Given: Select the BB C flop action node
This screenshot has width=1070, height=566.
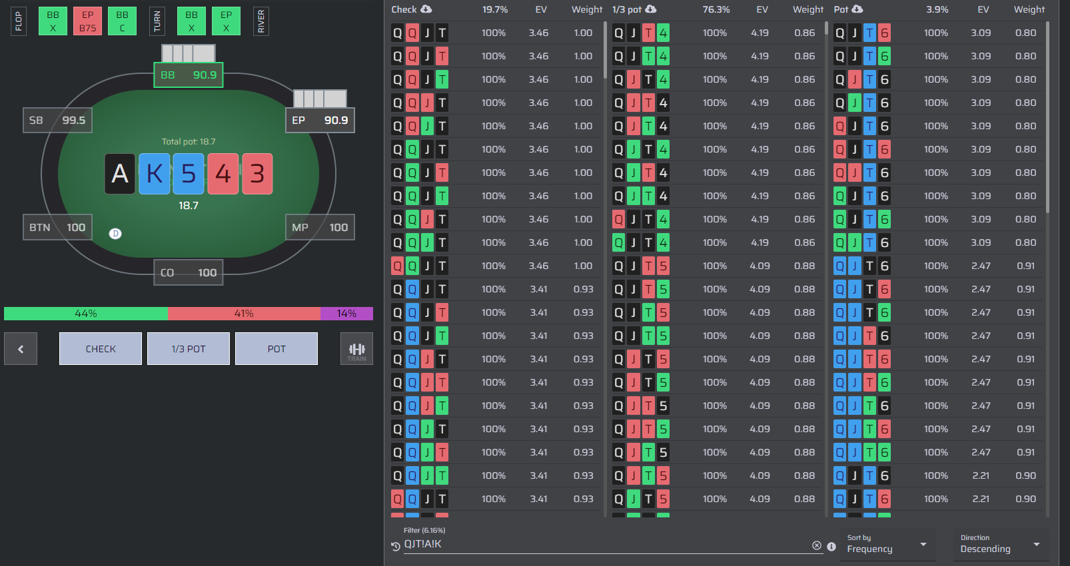Looking at the screenshot, I should [123, 21].
